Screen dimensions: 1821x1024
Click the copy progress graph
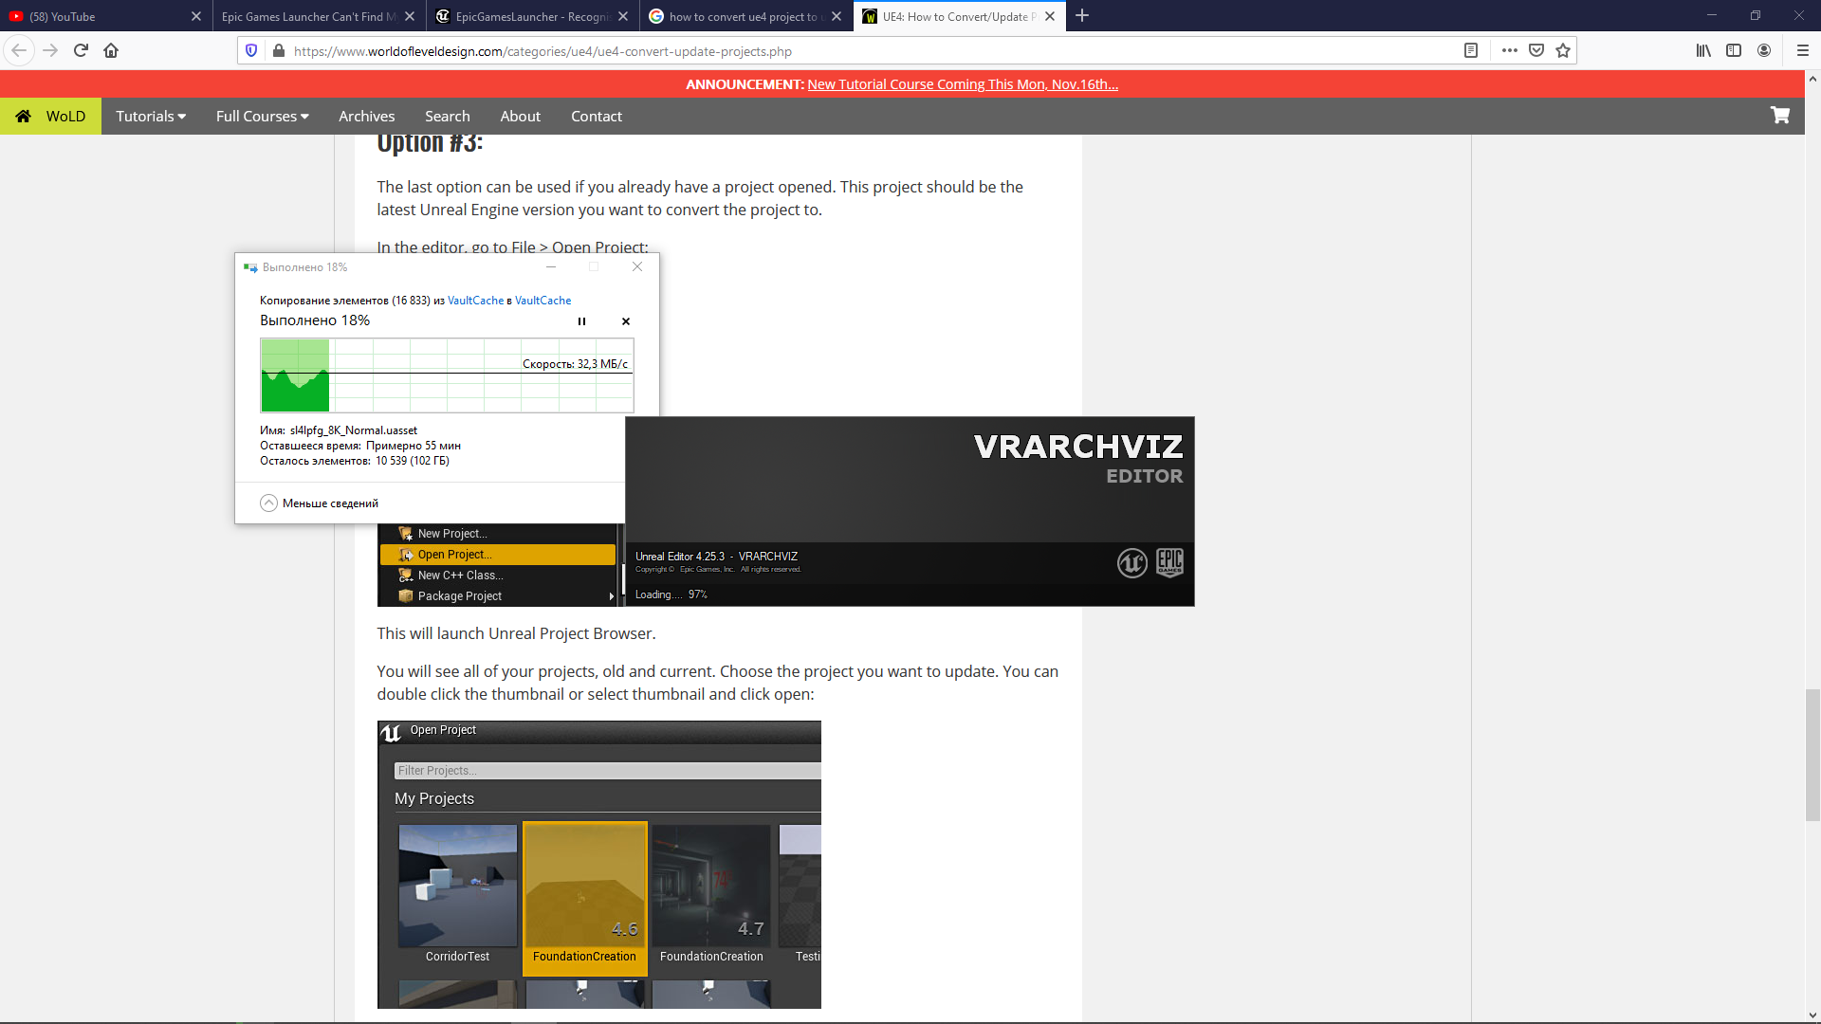[447, 375]
